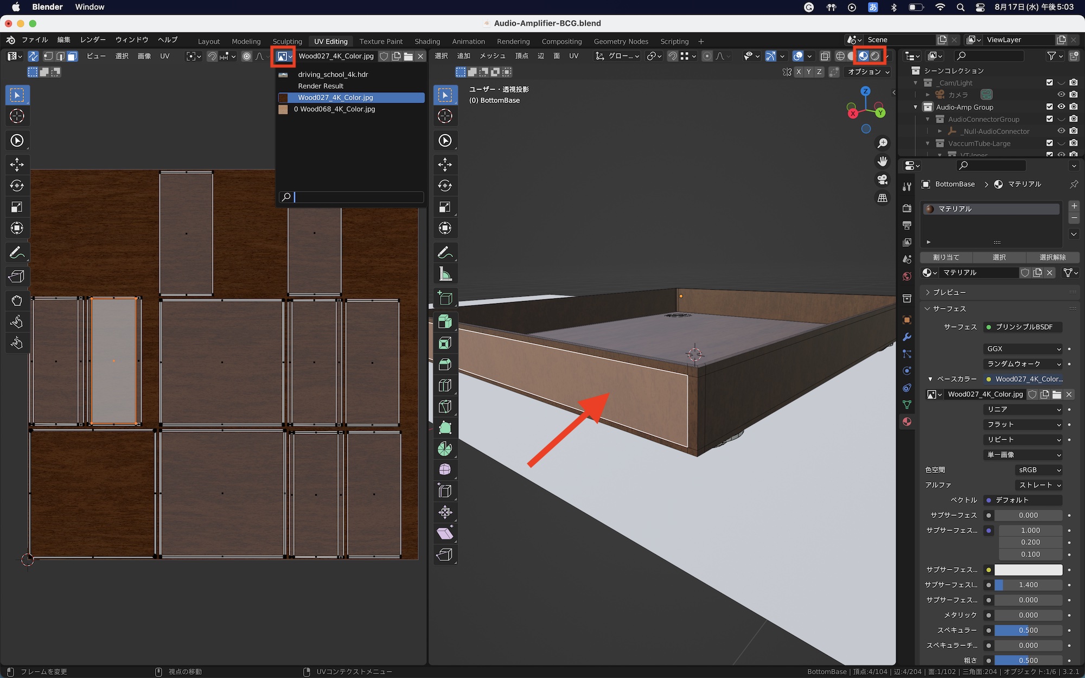Select the Bevel tool icon
This screenshot has width=1085, height=678.
(445, 364)
